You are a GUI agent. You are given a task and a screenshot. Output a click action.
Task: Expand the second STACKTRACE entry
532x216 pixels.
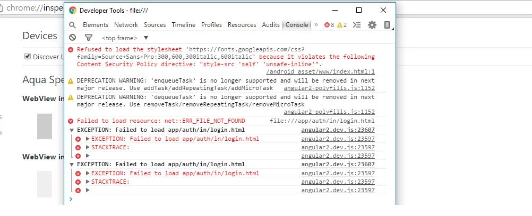tap(88, 182)
